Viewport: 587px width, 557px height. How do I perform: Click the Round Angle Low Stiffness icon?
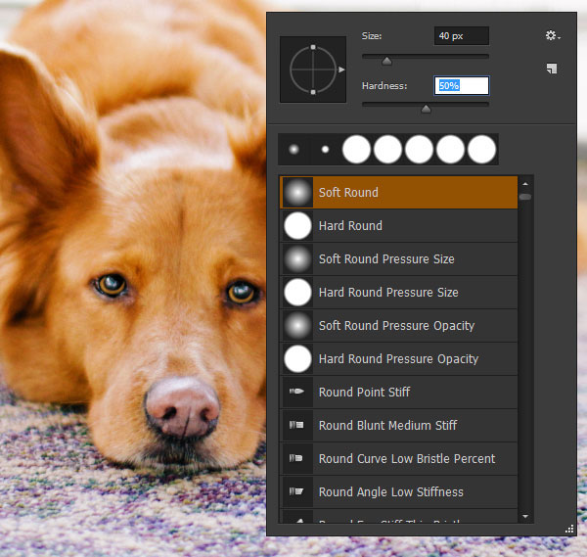296,491
